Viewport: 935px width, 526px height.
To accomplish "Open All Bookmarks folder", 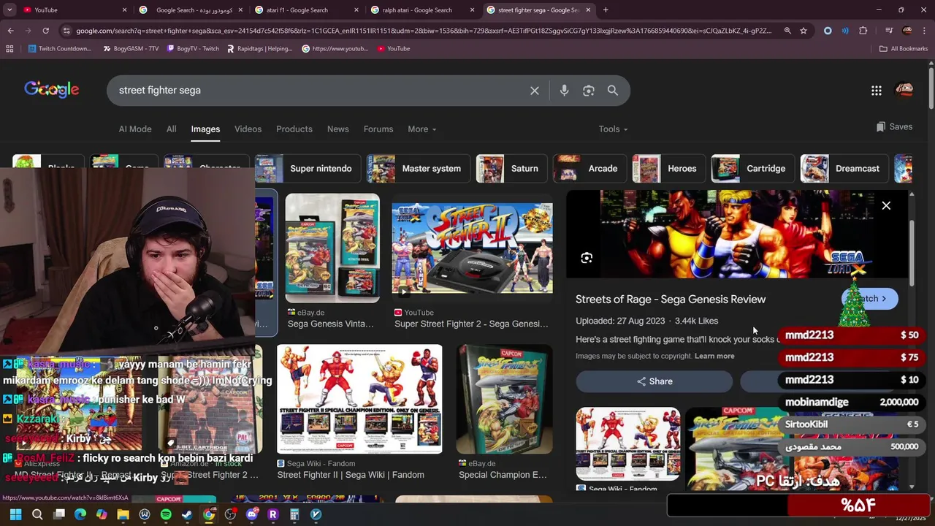I will tap(904, 49).
